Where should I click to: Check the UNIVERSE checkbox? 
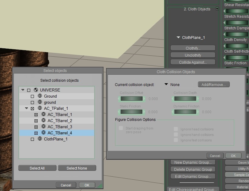tap(29, 90)
